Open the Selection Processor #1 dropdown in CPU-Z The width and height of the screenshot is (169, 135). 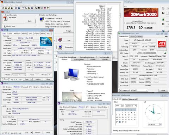19,75
